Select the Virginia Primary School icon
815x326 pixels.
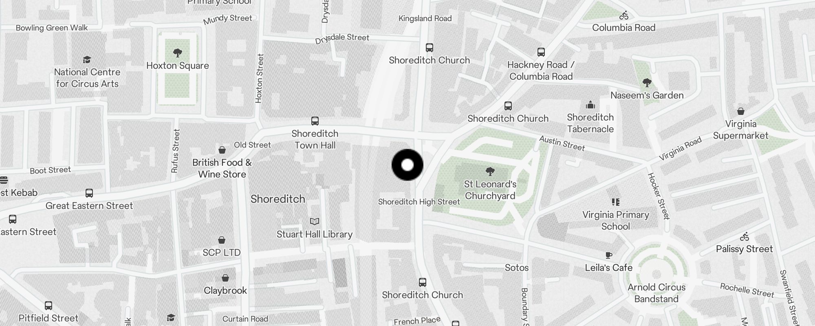click(616, 202)
